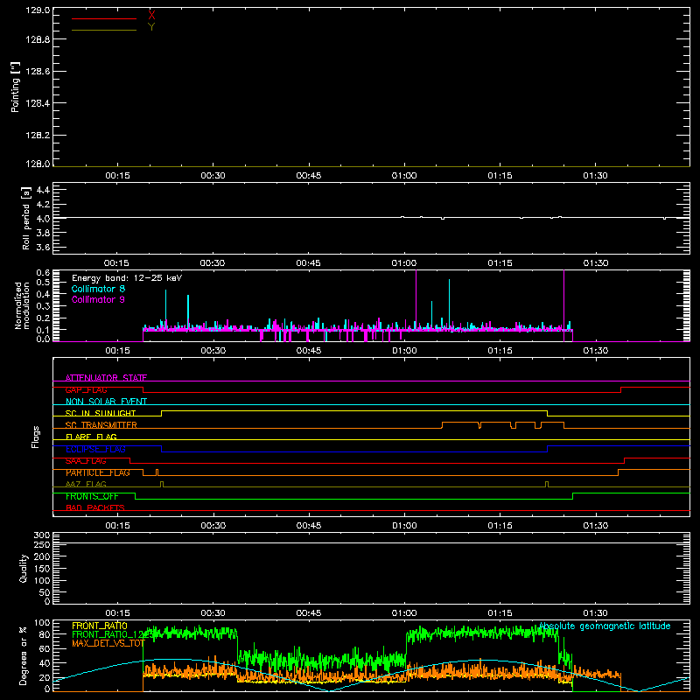Screen dimensions: 700x700
Task: Click the 4.4 roll period tick label
Action: pyautogui.click(x=43, y=190)
